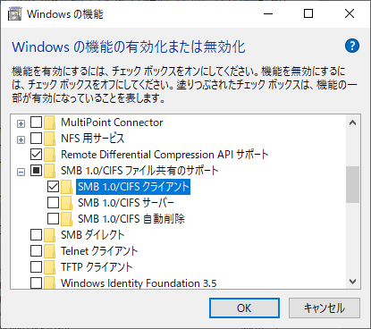Uncheck Remote Differential Compression API サポート
371x329 pixels.
click(x=36, y=155)
